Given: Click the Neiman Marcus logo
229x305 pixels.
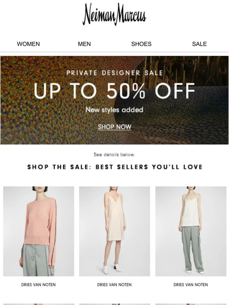Looking at the screenshot, I should 114,14.
